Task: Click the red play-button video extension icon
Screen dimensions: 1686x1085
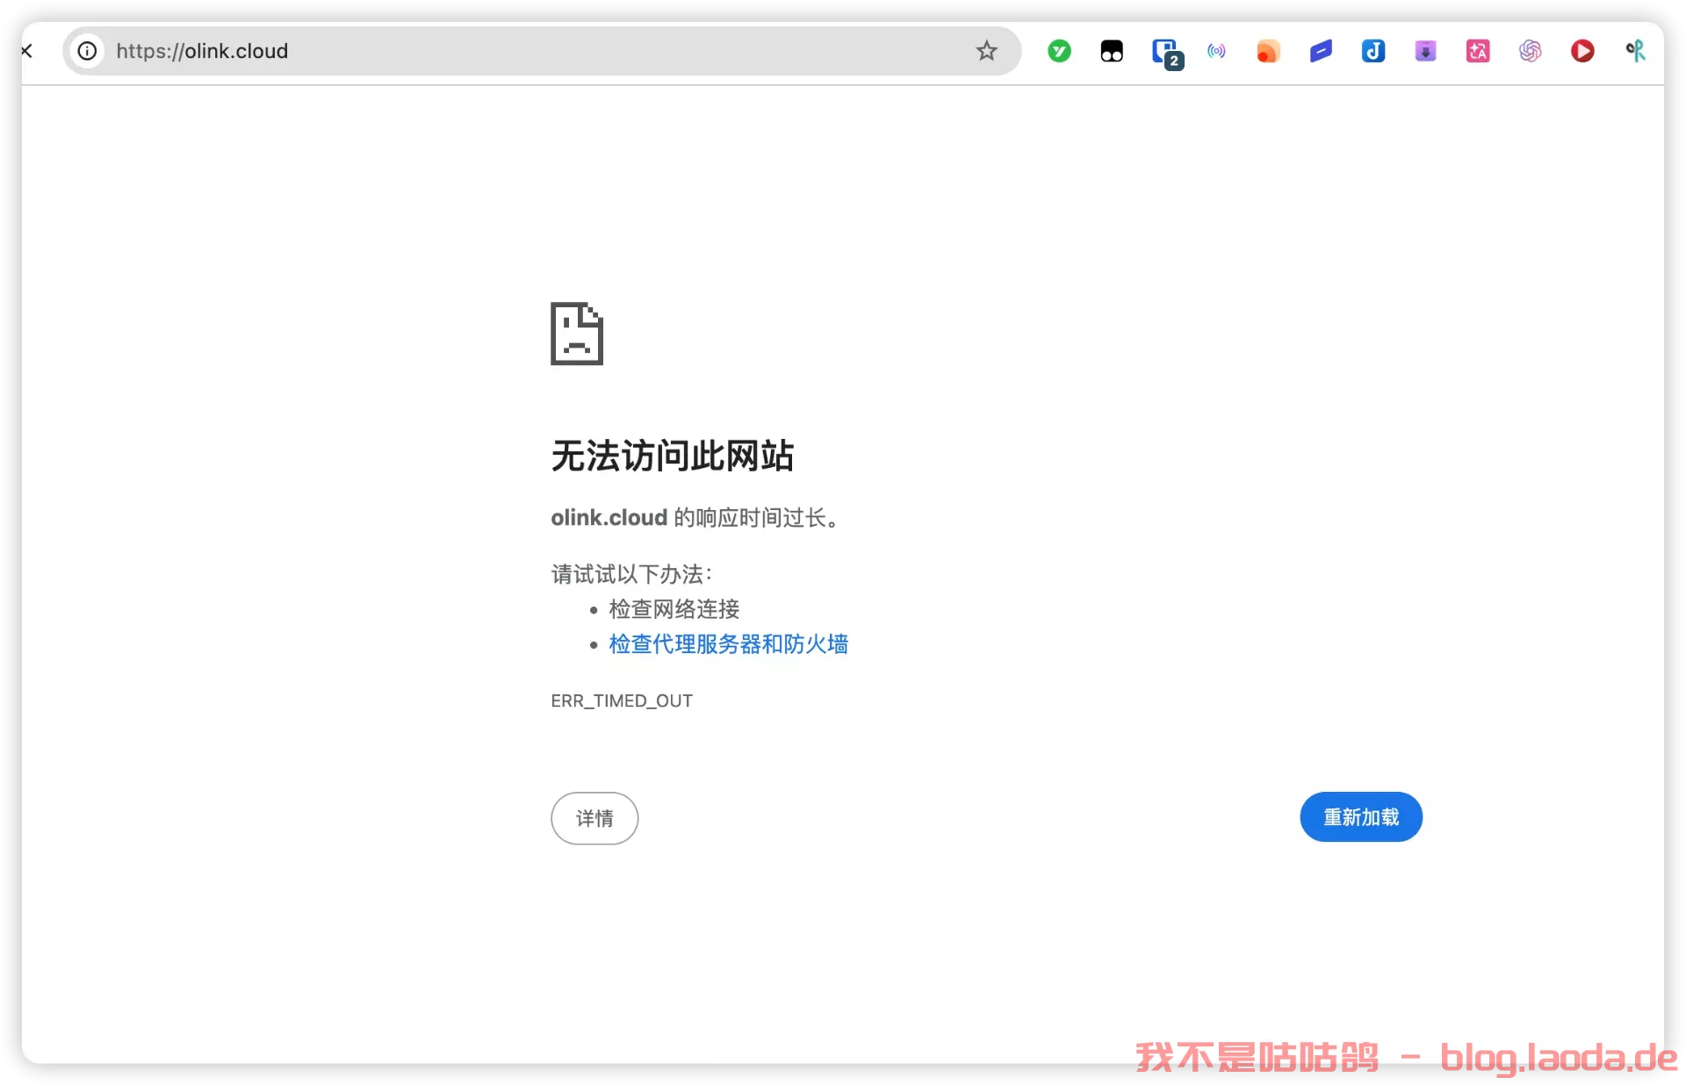Action: (x=1583, y=51)
